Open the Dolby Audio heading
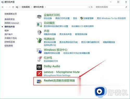130x99 pixels. point(52,66)
